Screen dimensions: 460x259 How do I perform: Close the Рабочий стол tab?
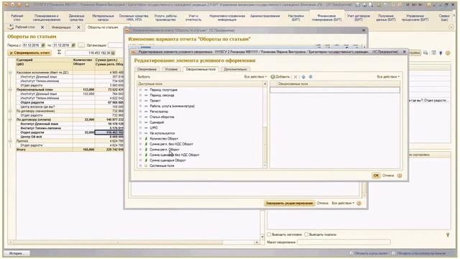pyautogui.click(x=42, y=27)
